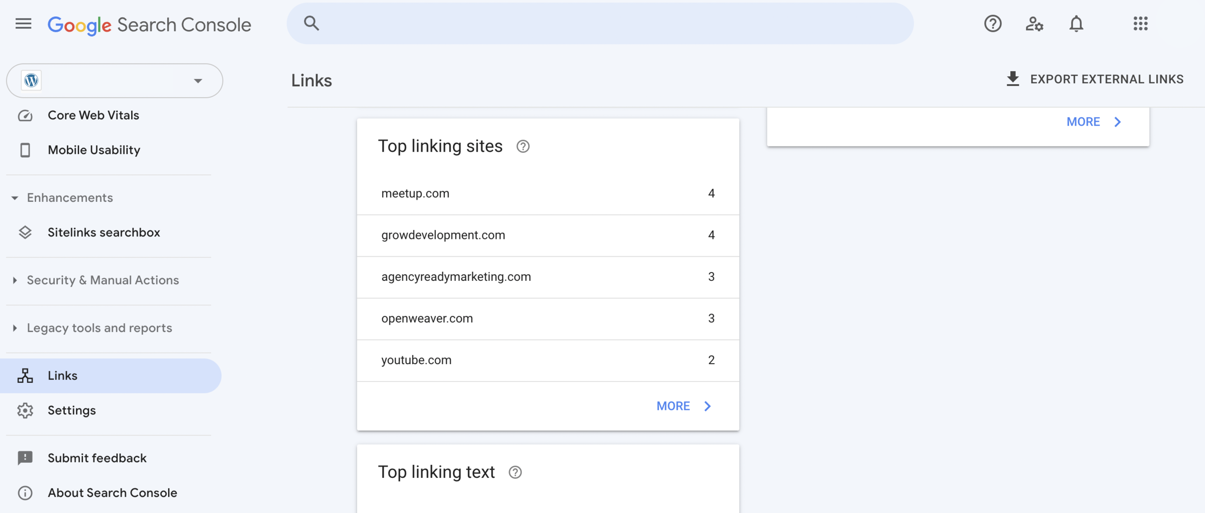The height and width of the screenshot is (513, 1205).
Task: Click the Top linking text heading
Action: pos(436,473)
